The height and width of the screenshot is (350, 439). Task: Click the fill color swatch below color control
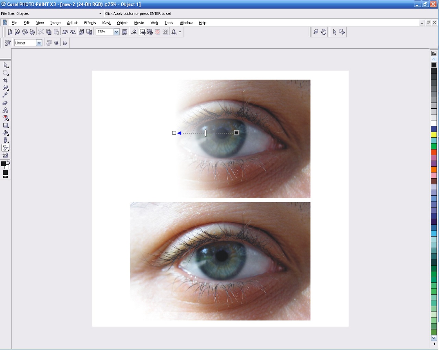tap(5, 173)
